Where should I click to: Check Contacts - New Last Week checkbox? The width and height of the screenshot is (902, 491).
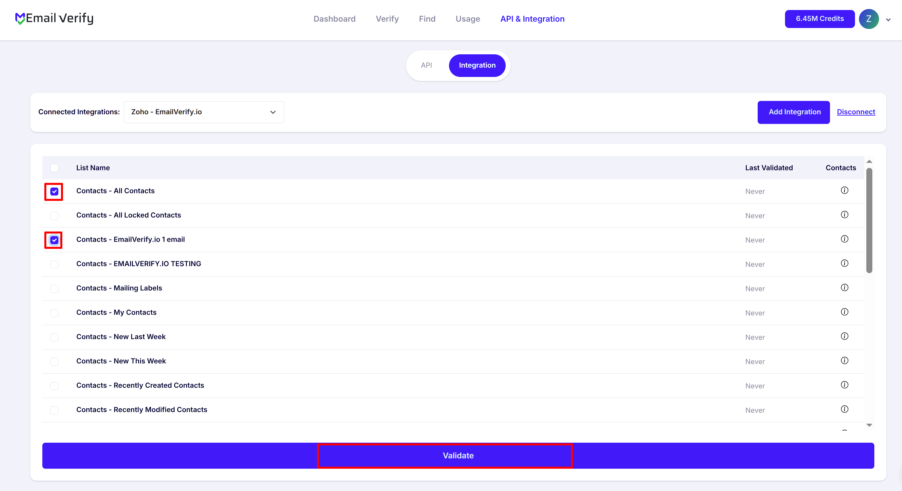point(54,337)
